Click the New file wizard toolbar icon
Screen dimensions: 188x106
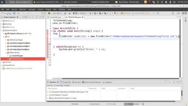pyautogui.click(x=2, y=13)
